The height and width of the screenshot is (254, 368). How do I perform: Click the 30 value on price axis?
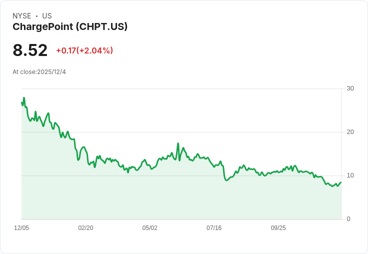coord(350,88)
